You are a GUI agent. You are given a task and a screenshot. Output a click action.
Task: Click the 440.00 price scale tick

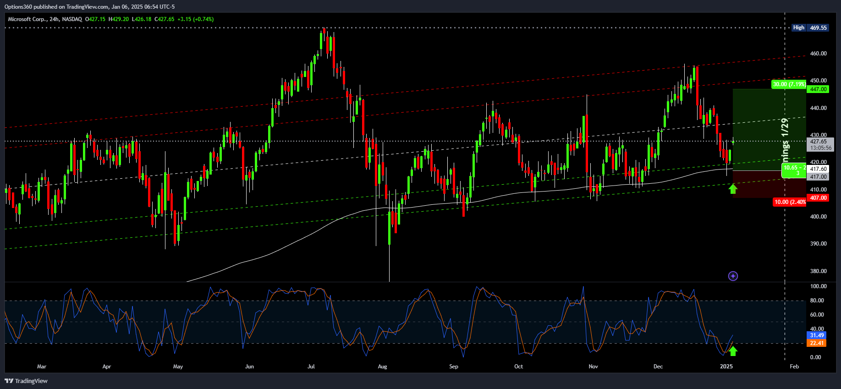coord(818,108)
